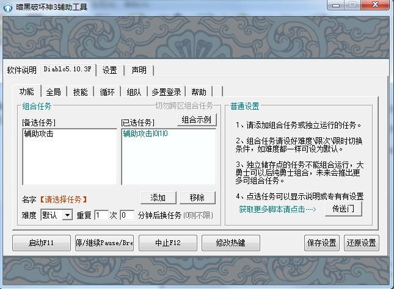Open the 软件说明 tab

coord(21,70)
